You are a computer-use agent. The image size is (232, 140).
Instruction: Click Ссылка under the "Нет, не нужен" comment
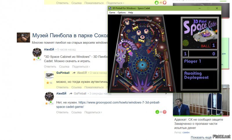77,112
